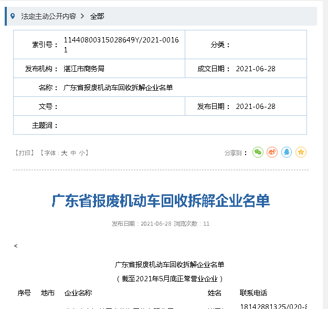Click the publisher value 湛江市商务局
Screen dimensions: 328x309
[84, 69]
